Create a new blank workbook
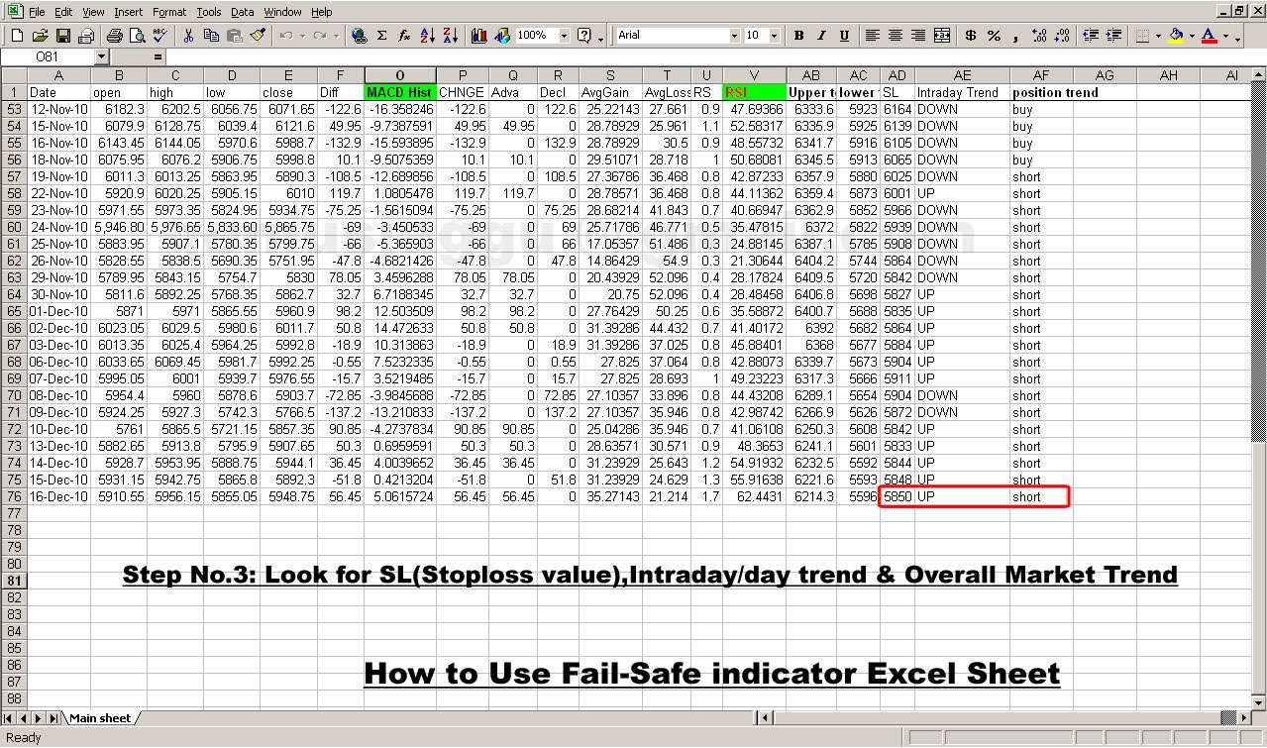The height and width of the screenshot is (748, 1267). click(17, 36)
